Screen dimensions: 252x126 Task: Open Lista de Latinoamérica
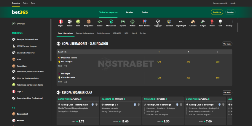[x=25, y=78]
